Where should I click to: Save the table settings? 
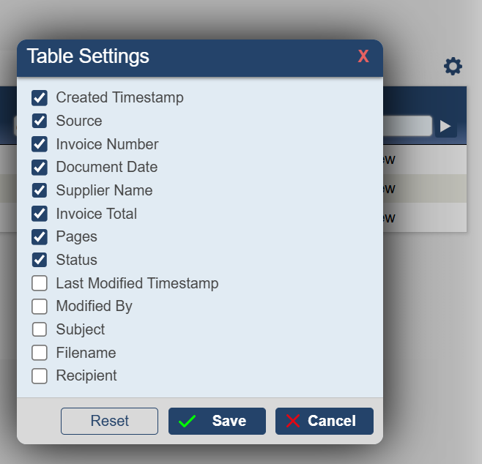pos(217,421)
